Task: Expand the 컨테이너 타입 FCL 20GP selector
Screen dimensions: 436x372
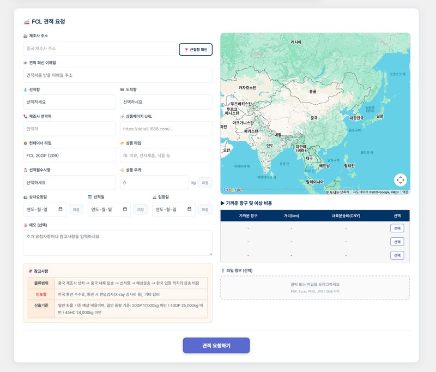Action: pyautogui.click(x=69, y=155)
